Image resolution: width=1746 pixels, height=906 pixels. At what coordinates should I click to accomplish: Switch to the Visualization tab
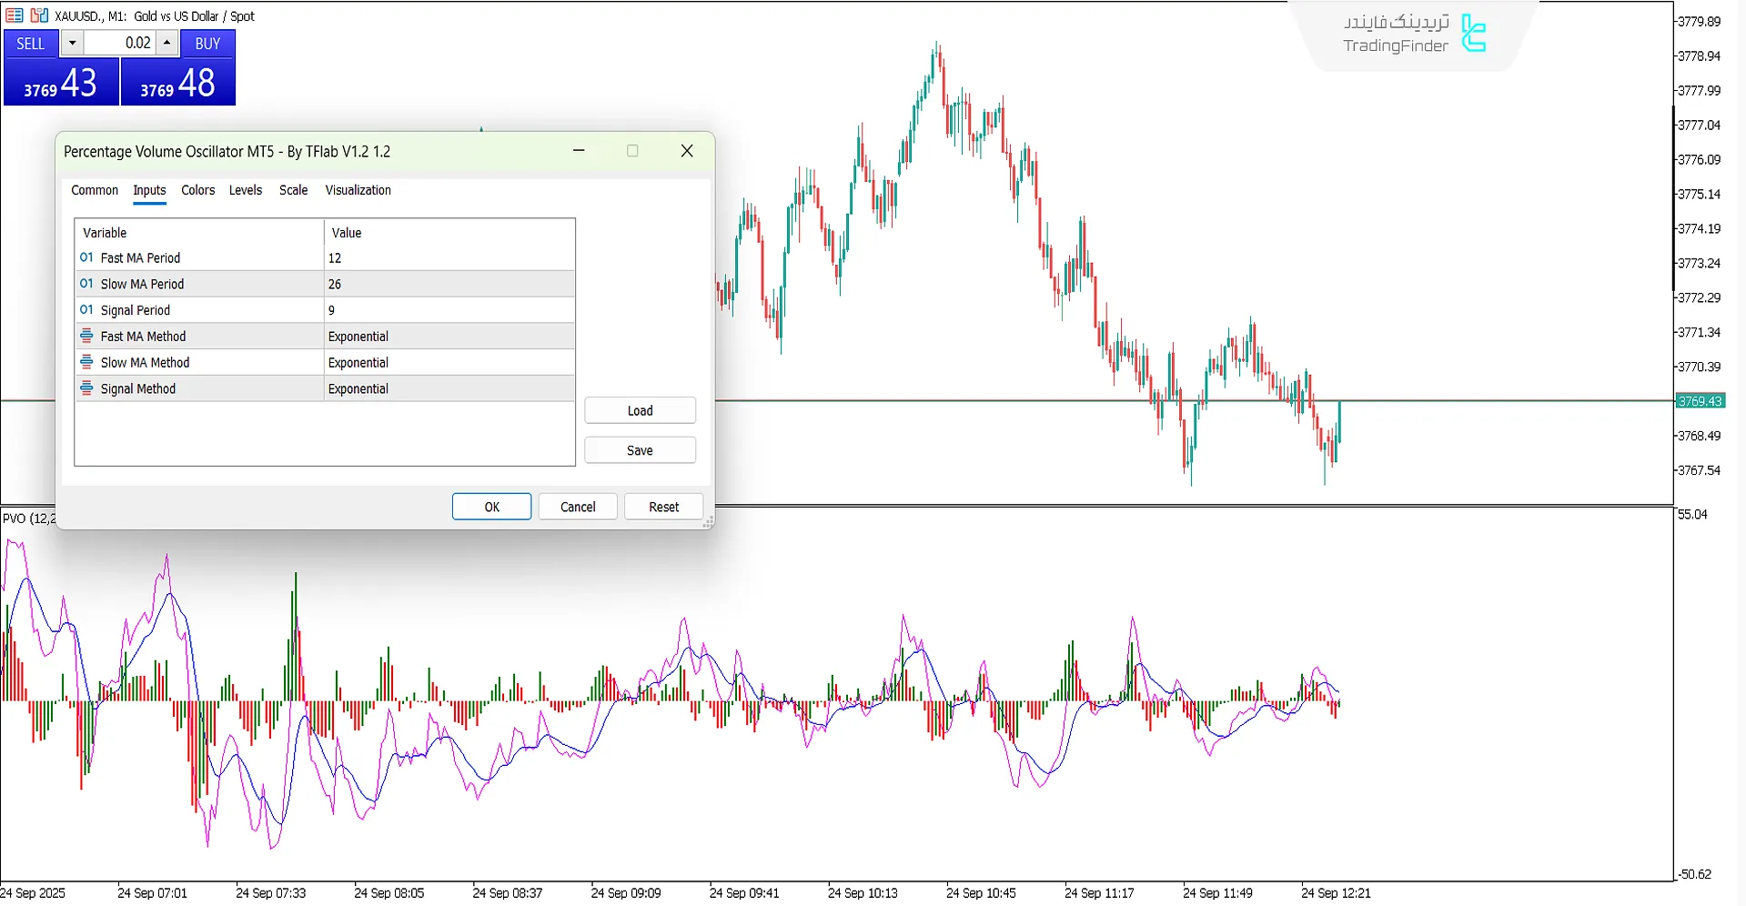[x=358, y=190]
